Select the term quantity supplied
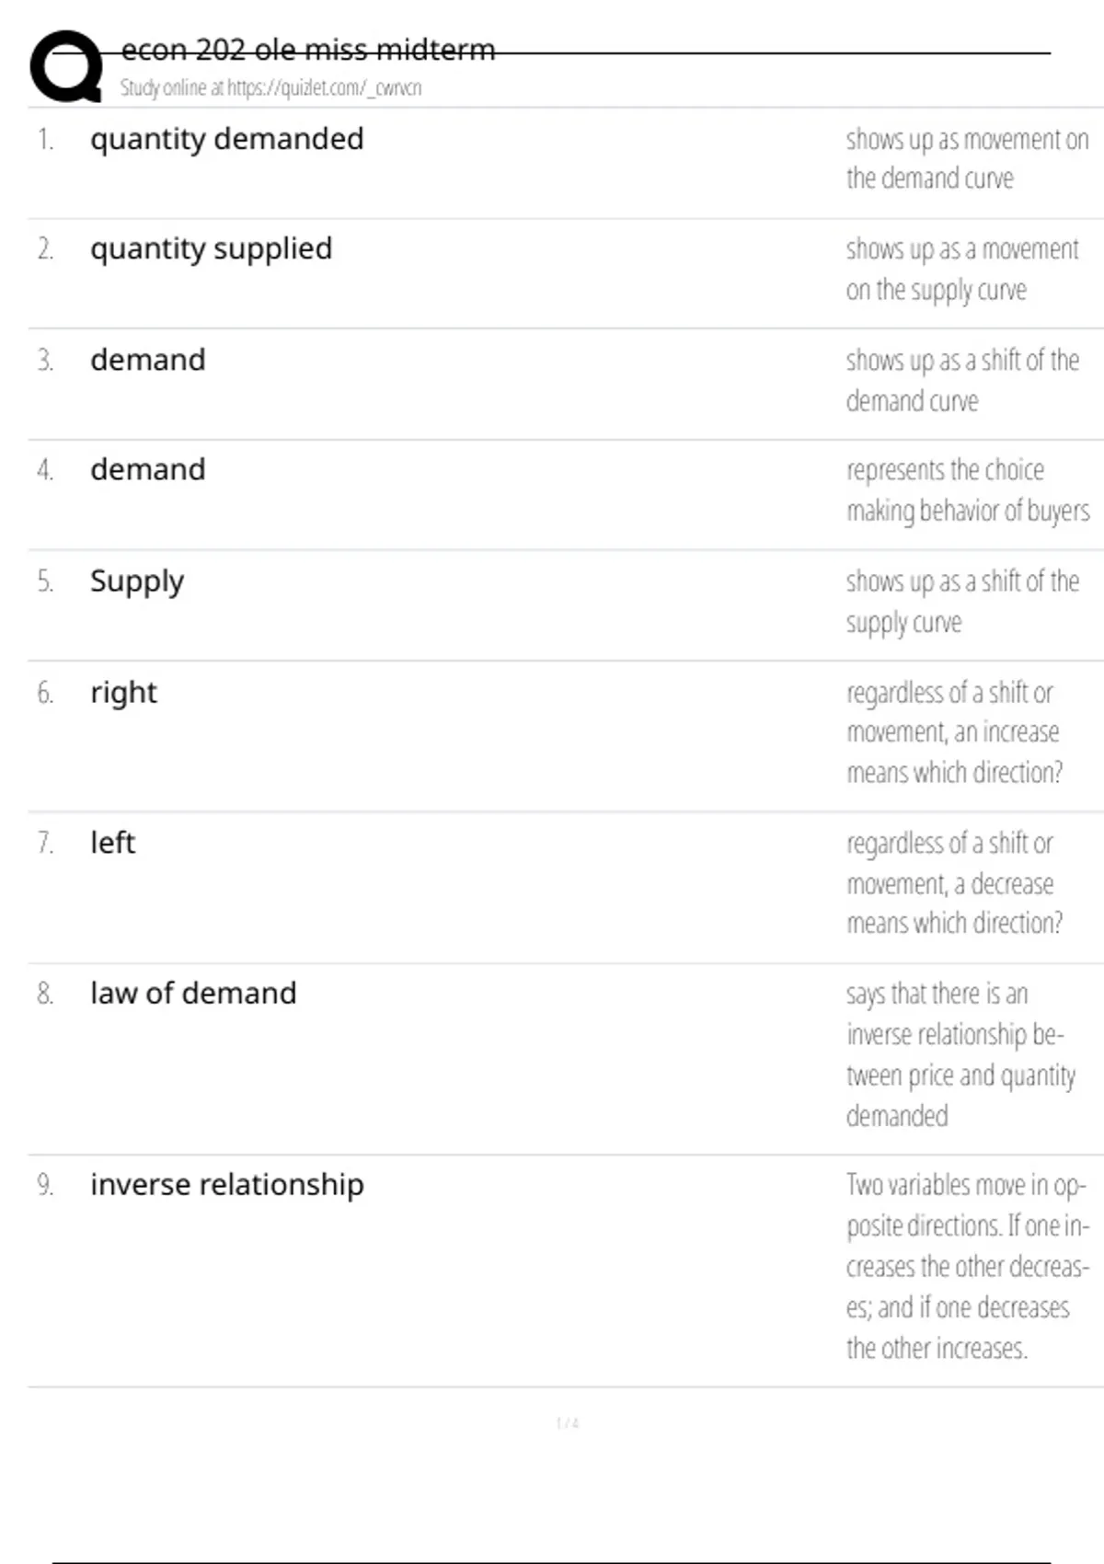Screen dimensions: 1104x1564 [x=211, y=249]
